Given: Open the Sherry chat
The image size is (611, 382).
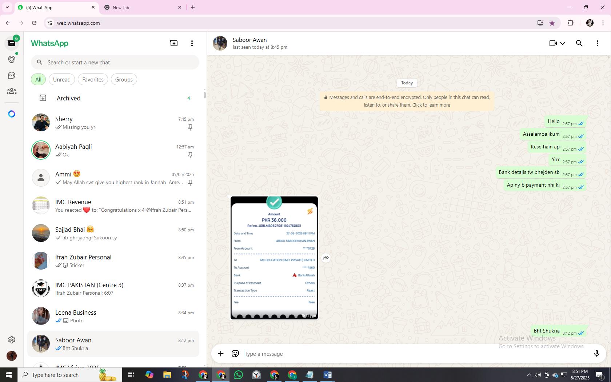Looking at the screenshot, I should pos(113,123).
